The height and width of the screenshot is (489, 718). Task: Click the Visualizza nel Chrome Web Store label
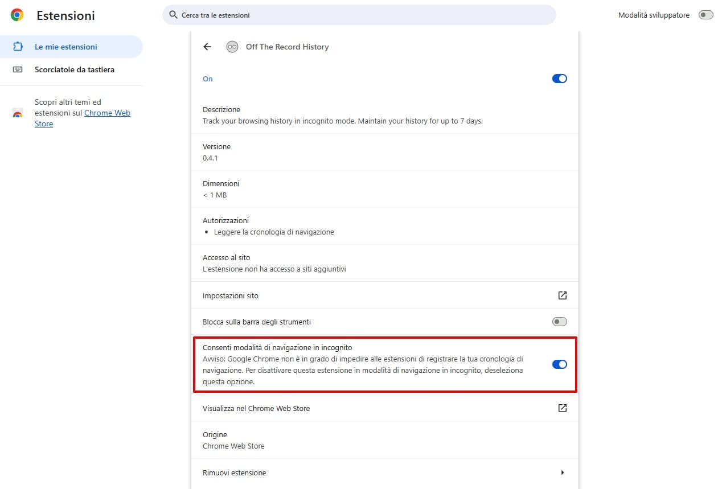(x=256, y=408)
